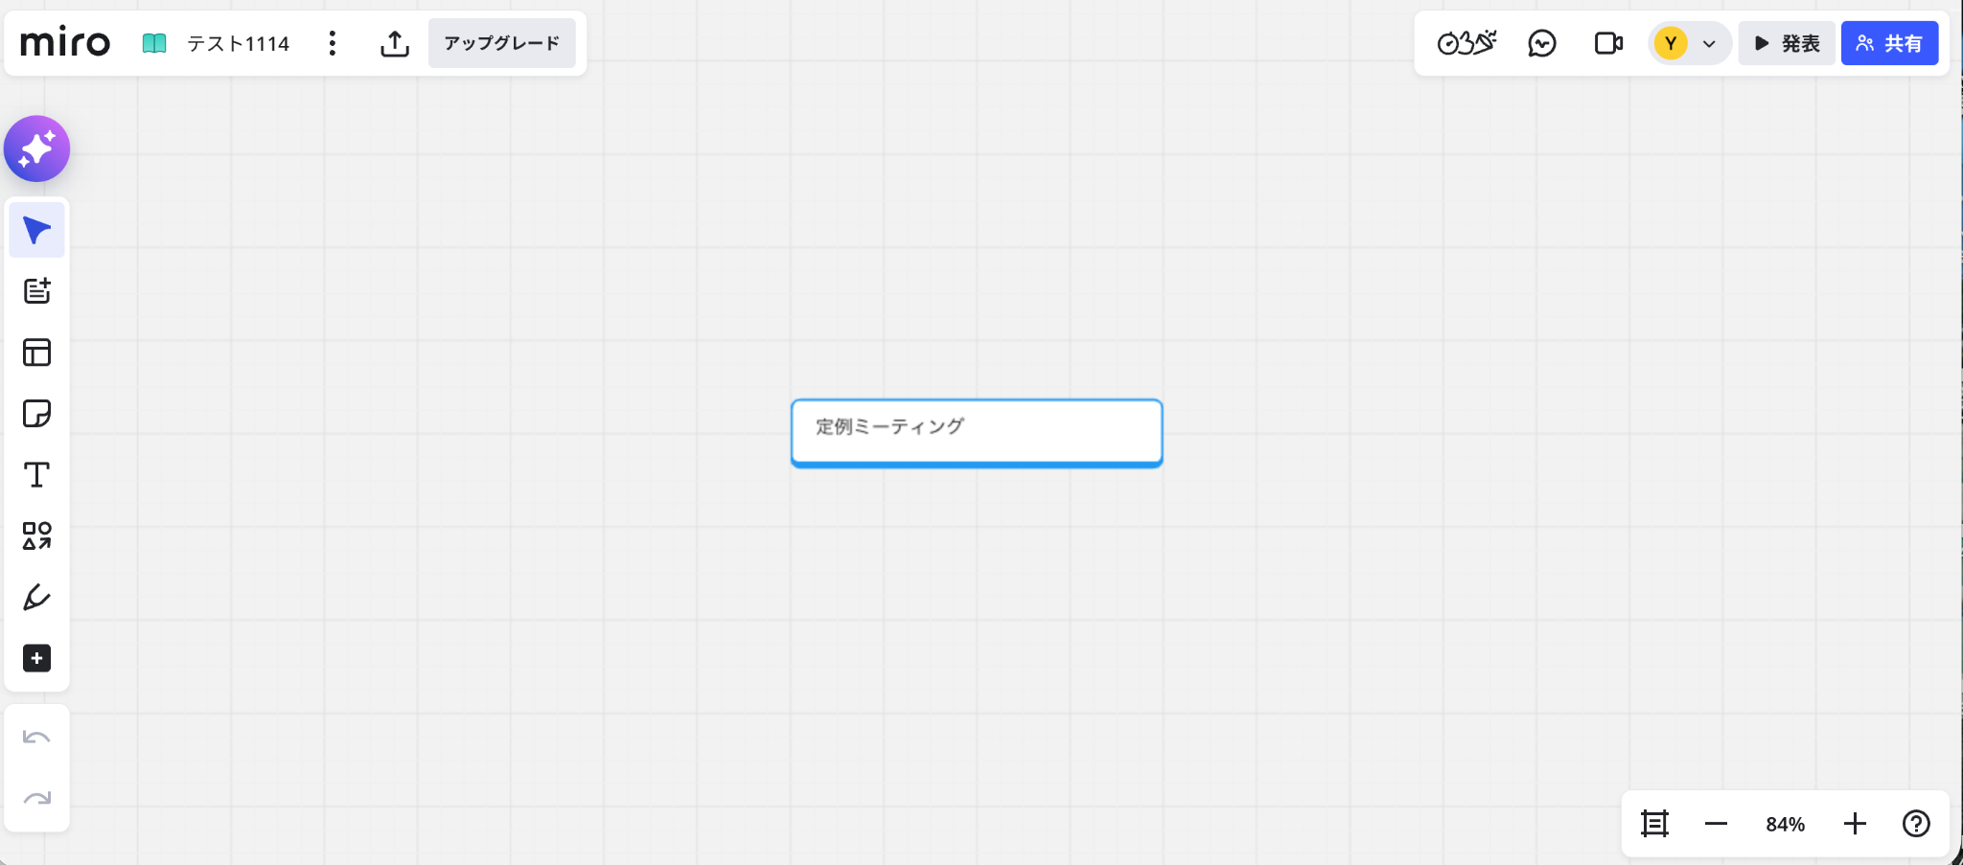The height and width of the screenshot is (865, 1963).
Task: Select the Text tool
Action: pos(37,475)
